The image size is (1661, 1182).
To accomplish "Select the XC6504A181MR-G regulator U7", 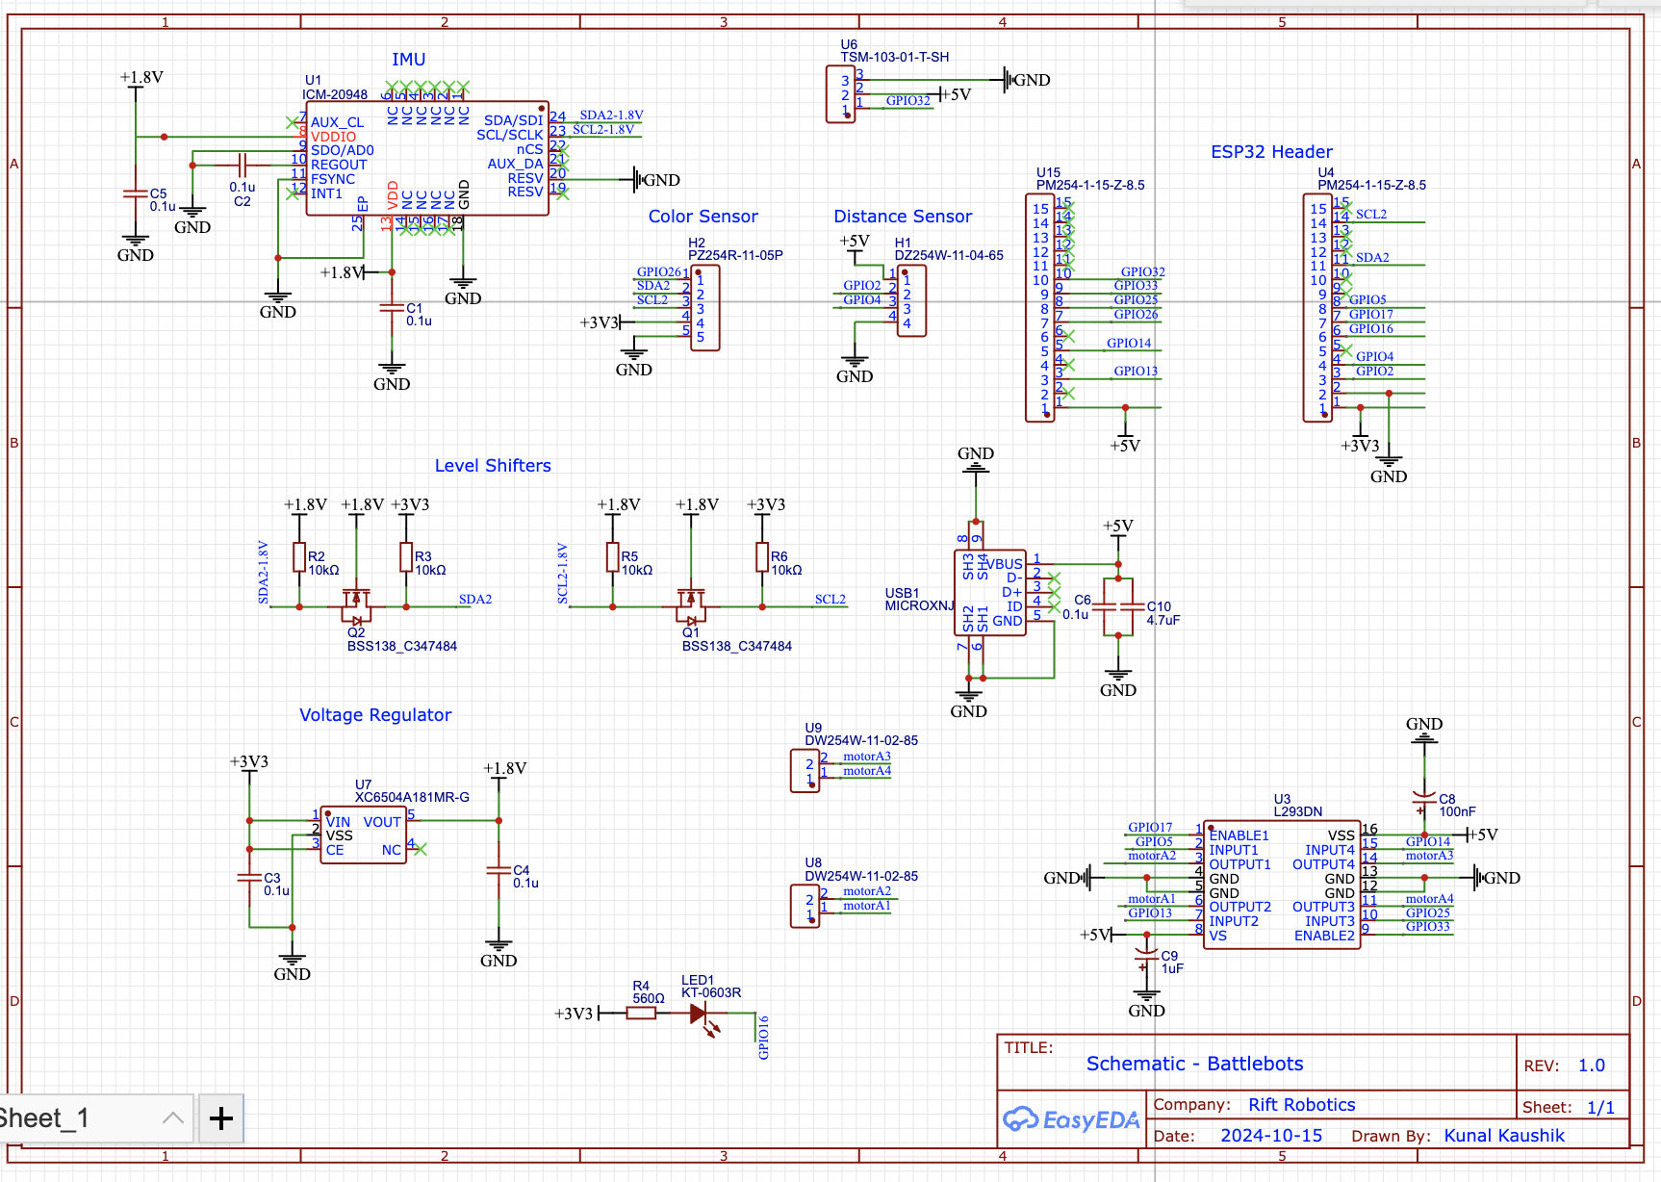I will 363,835.
